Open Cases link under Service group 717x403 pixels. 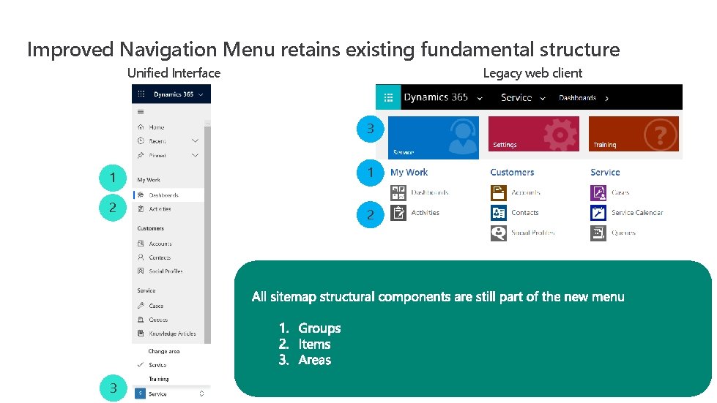(x=620, y=192)
